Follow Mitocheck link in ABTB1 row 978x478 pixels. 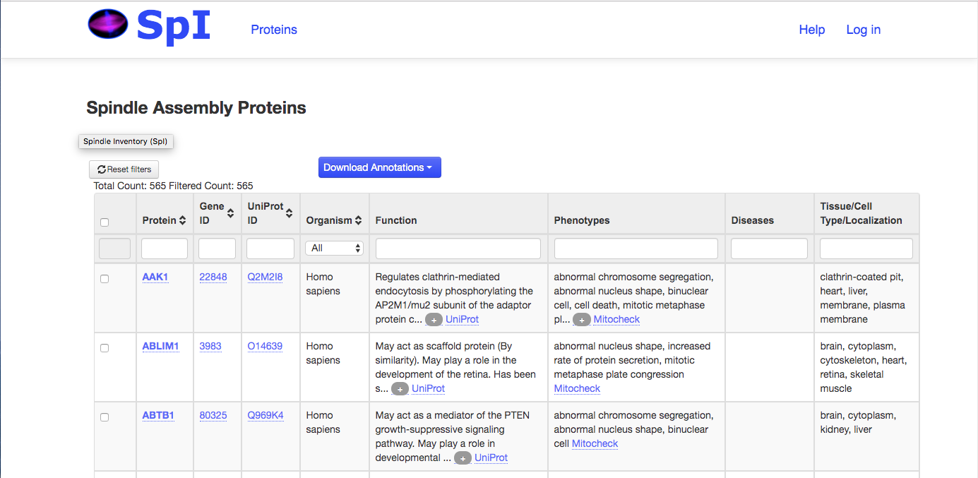[595, 443]
